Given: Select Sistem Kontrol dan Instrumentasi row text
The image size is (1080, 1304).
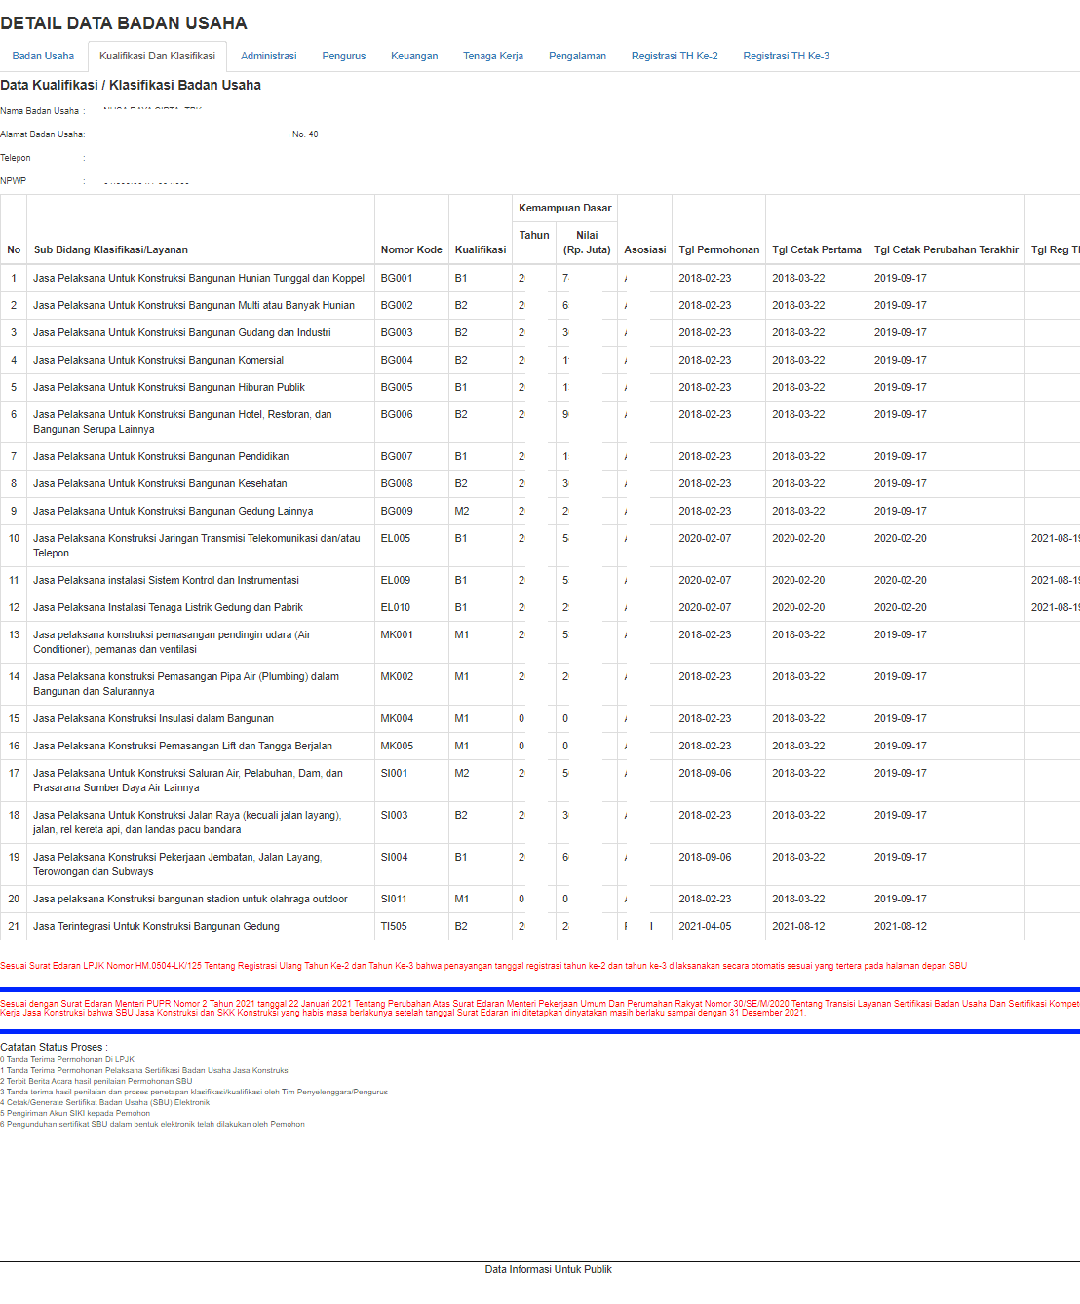Looking at the screenshot, I should tap(166, 580).
